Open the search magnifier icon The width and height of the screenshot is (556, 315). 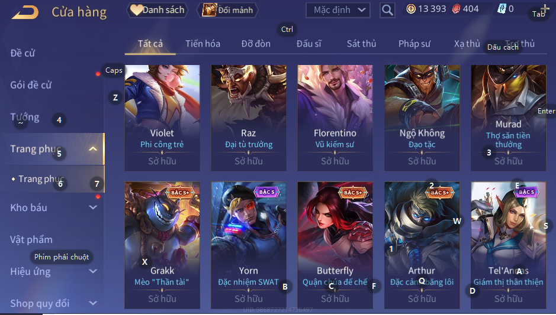click(387, 10)
